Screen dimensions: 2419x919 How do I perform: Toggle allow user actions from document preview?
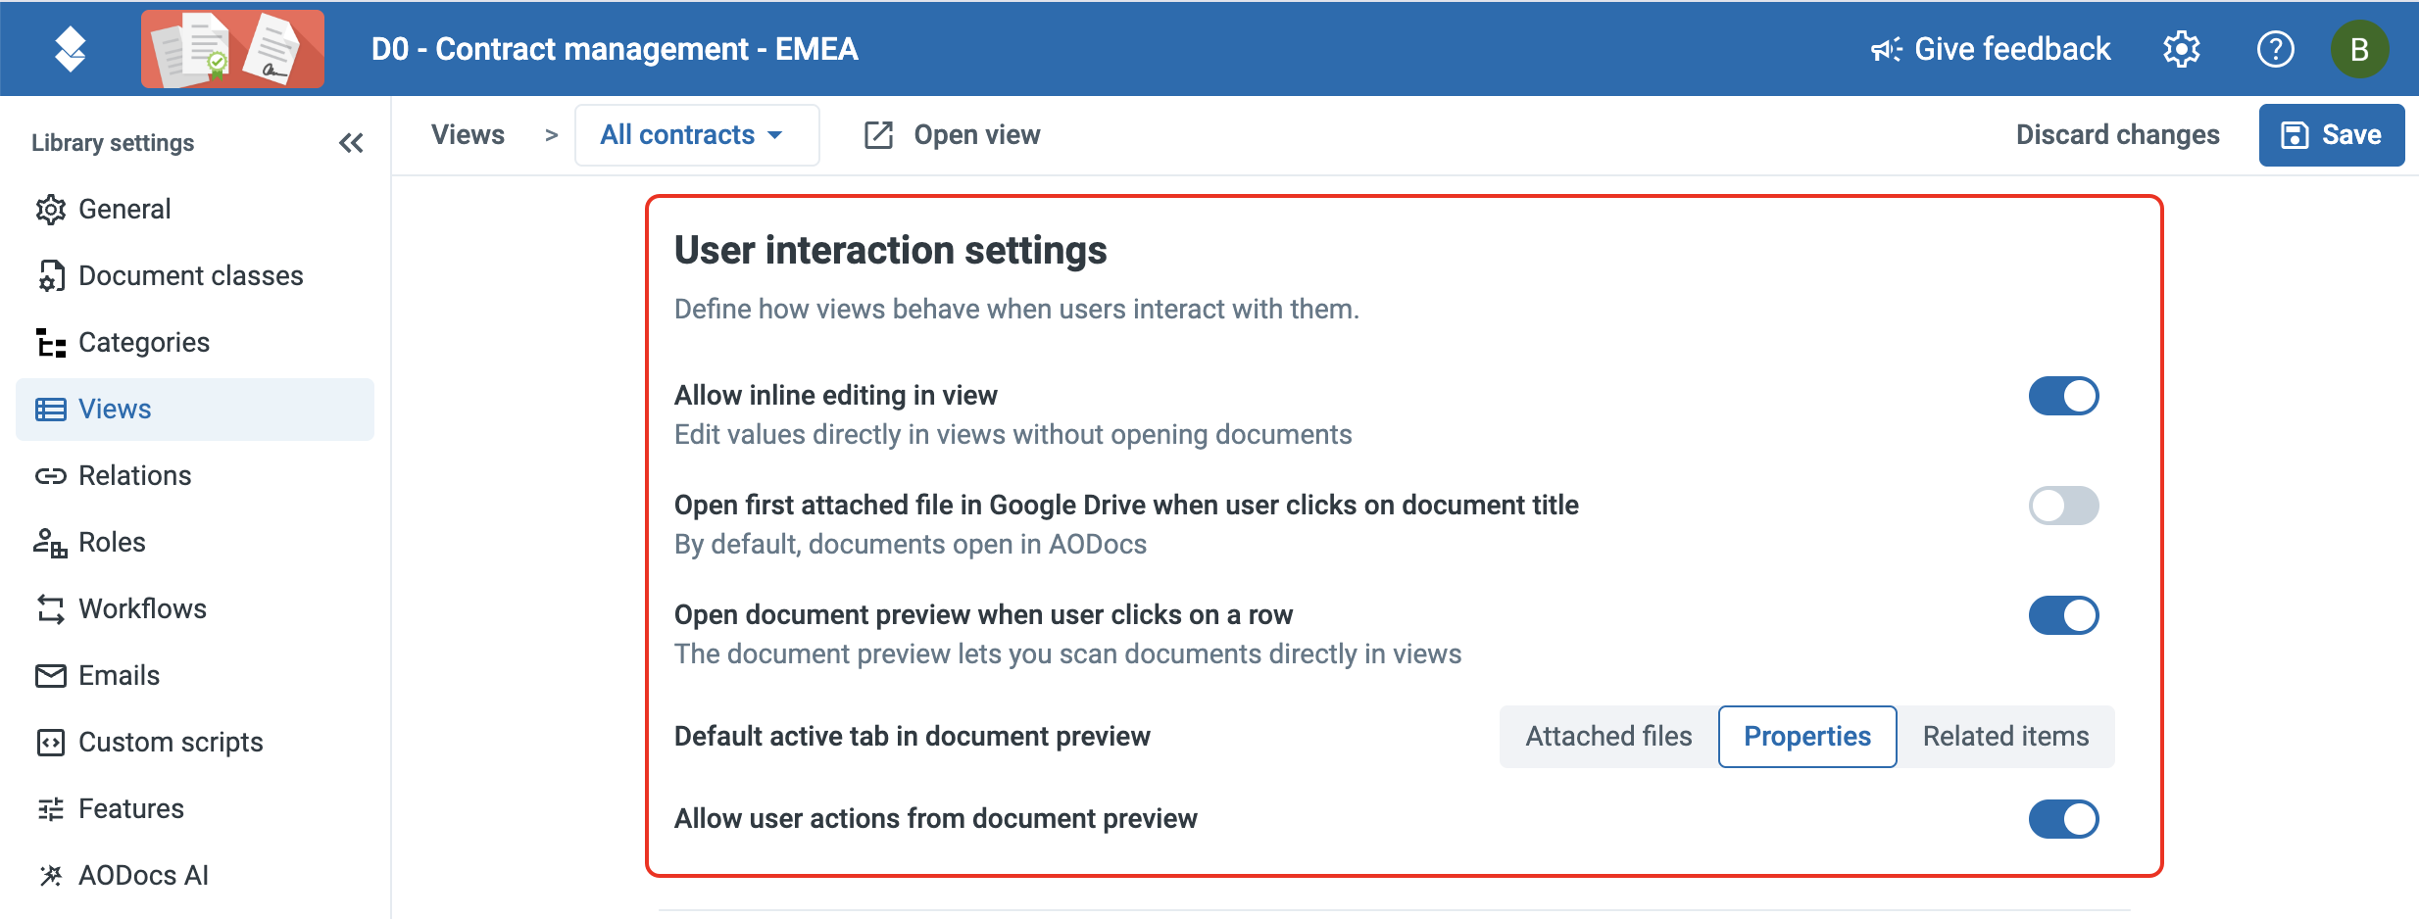[2063, 819]
